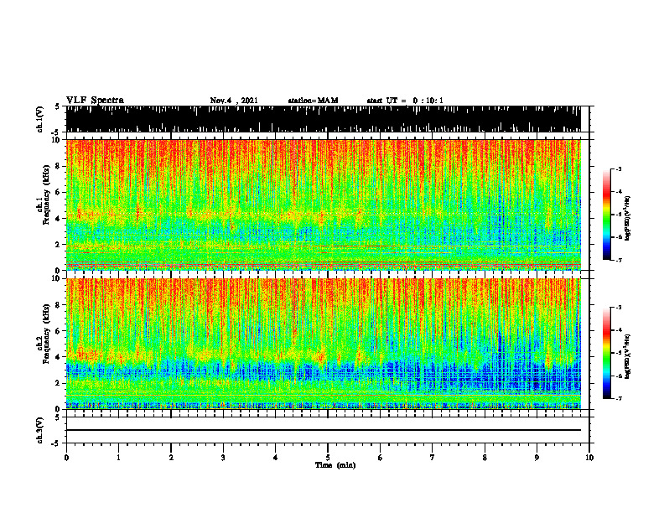Click the time axis tick label "7"
Screen dimensions: 664x513
(x=433, y=458)
